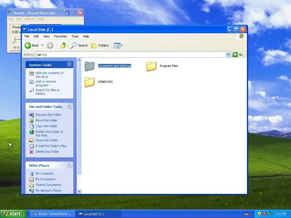Open Shared Documents in Other Places
Image resolution: width=291 pixels, height=218 pixels.
[48, 185]
